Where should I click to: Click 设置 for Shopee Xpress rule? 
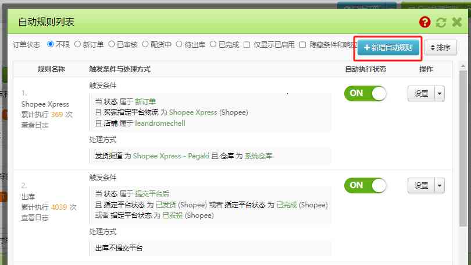point(421,94)
